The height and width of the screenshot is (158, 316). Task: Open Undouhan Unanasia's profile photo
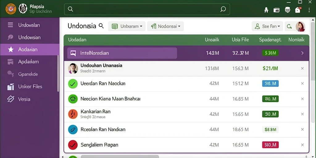click(73, 69)
